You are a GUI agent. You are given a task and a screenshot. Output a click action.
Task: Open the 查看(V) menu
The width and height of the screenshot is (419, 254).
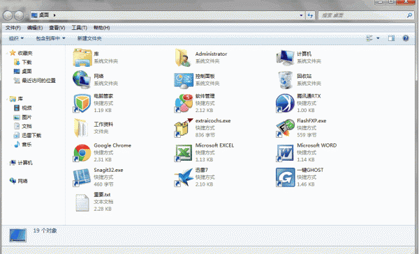pyautogui.click(x=57, y=28)
